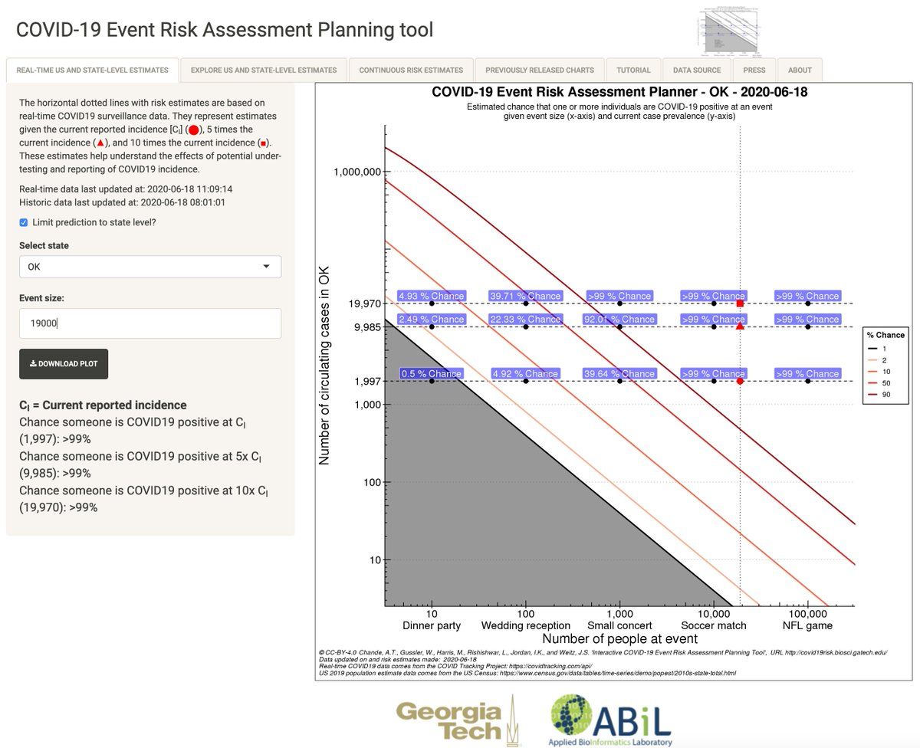The image size is (920, 748).
Task: Click the 'Dinner party' x-axis label
Action: tap(432, 625)
